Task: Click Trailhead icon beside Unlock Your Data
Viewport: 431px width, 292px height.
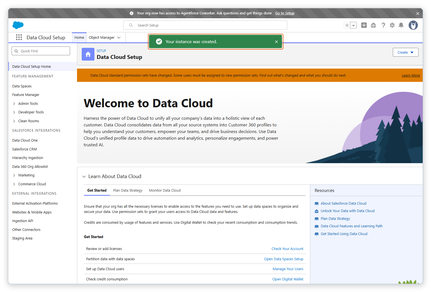Action: click(317, 211)
